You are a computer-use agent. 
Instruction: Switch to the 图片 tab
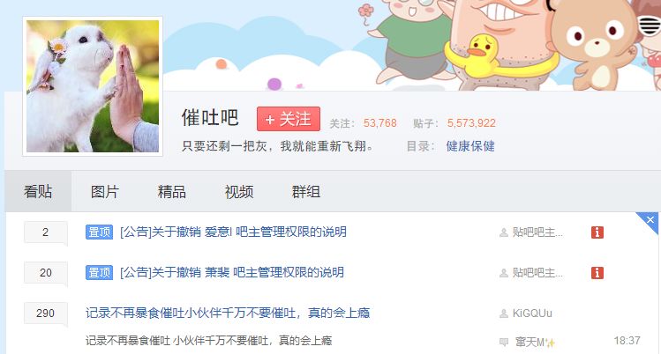[105, 192]
